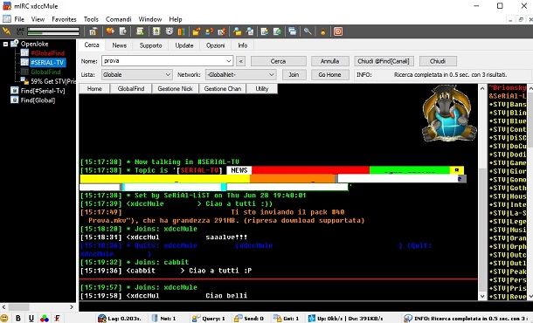Click the first toolbar icon after lag meter
This screenshot has height=323, width=533.
(x=93, y=31)
